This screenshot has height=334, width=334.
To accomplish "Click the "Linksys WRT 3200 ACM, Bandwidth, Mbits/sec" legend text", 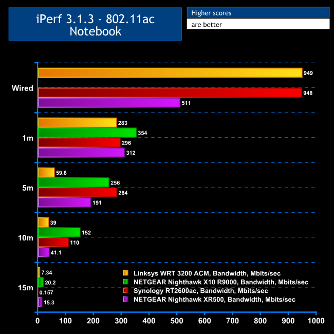I will click(207, 273).
